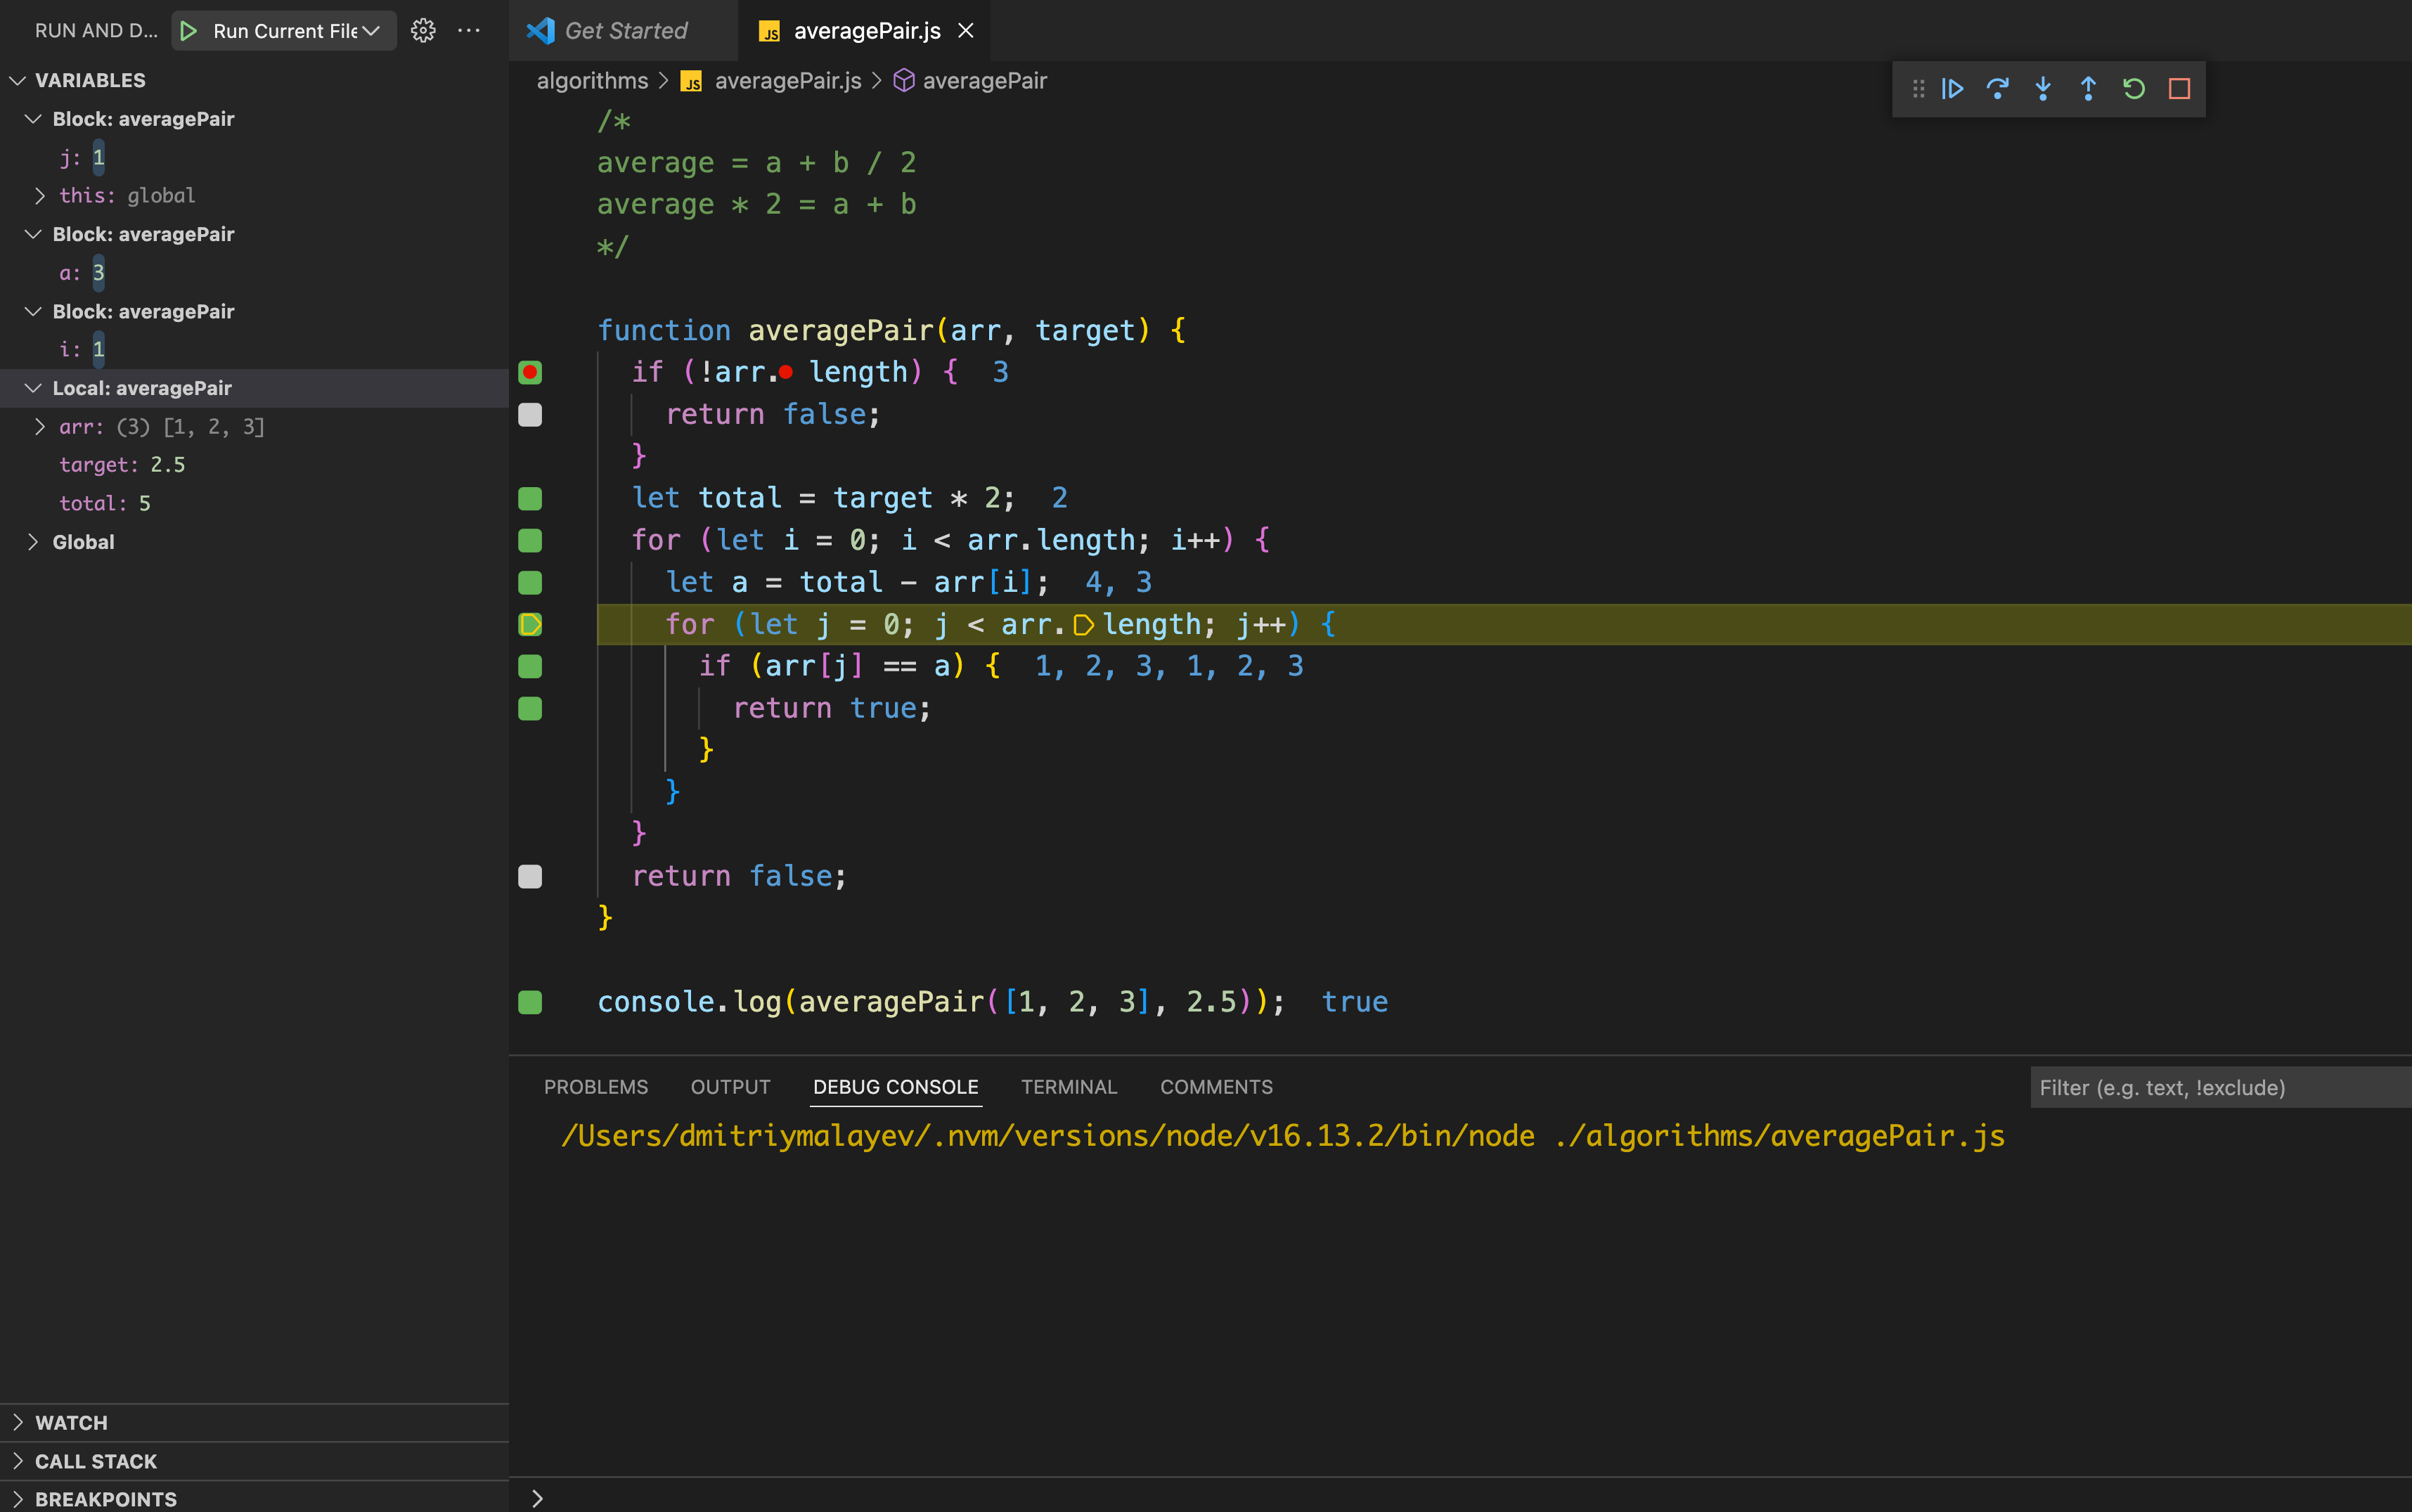Viewport: 2412px width, 1512px height.
Task: Click the debug console filter input
Action: 2220,1087
